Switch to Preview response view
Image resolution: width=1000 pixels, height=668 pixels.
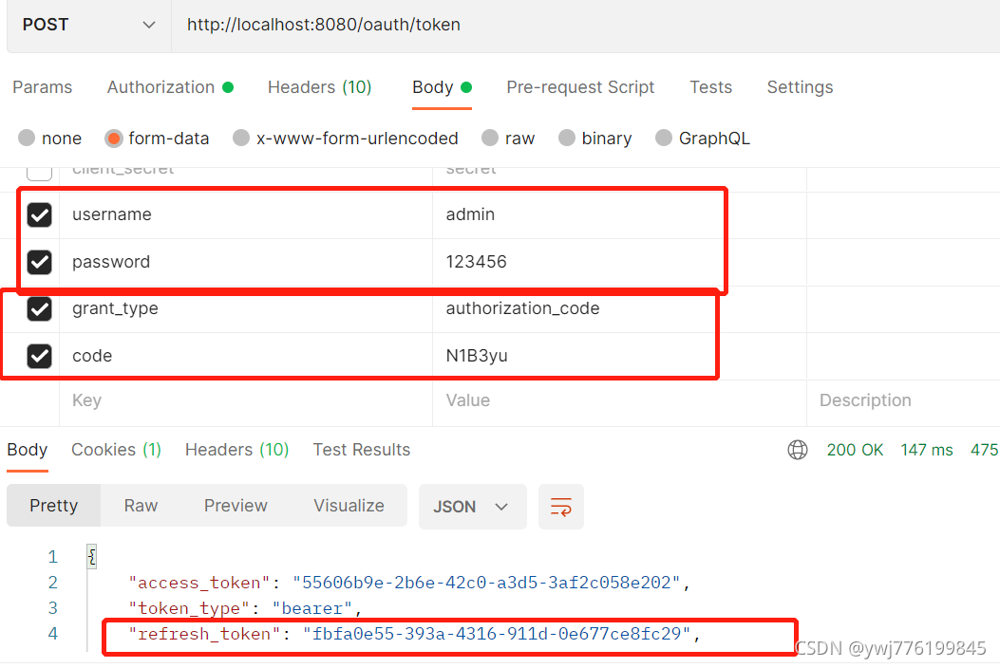[x=236, y=506]
